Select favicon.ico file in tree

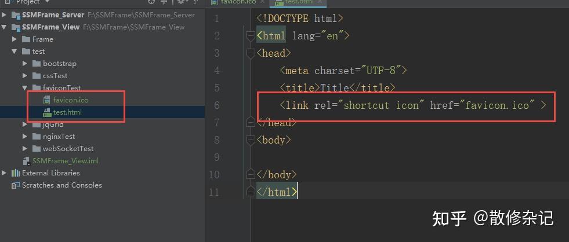(71, 100)
